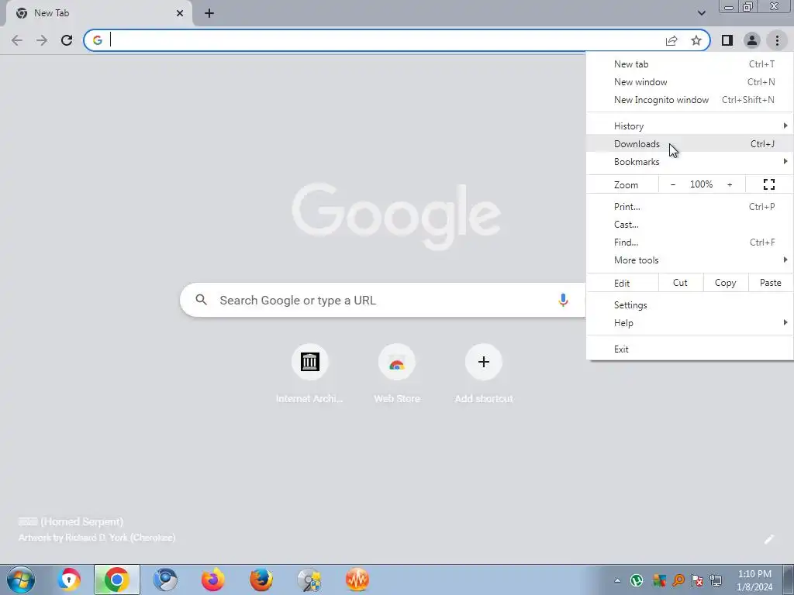Click the three-dot Chrome menu icon
The image size is (794, 595).
pos(777,40)
